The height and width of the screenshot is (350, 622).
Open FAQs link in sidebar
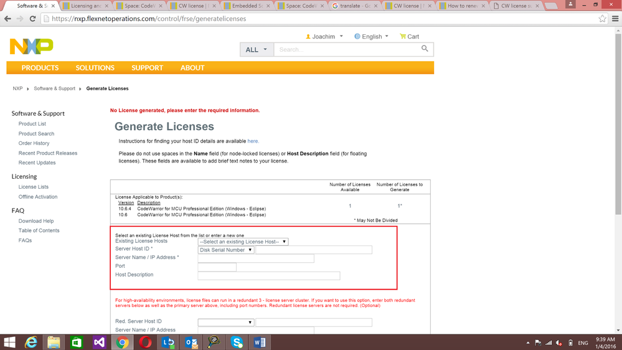(x=25, y=240)
